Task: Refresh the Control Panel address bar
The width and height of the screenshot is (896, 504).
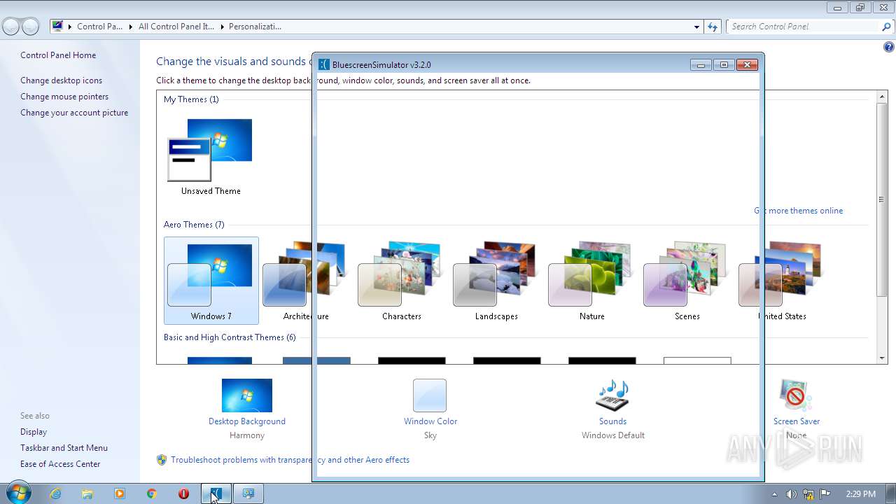Action: tap(713, 27)
